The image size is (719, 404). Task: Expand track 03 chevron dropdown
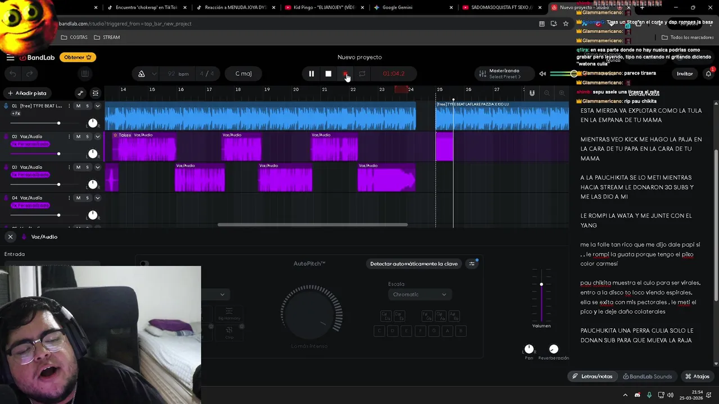click(97, 167)
